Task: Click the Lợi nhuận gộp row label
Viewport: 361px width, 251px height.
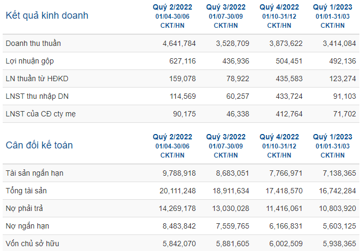Action: tap(30, 61)
